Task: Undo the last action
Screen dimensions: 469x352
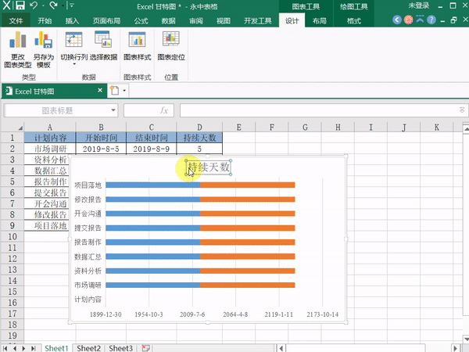Action: 34,5
